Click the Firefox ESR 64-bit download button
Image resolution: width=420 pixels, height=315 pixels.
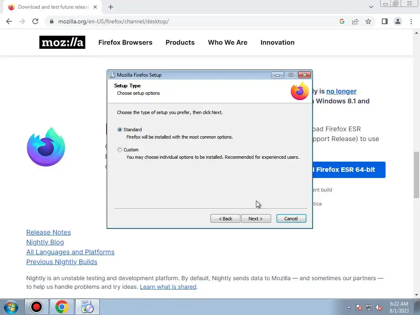click(x=349, y=169)
